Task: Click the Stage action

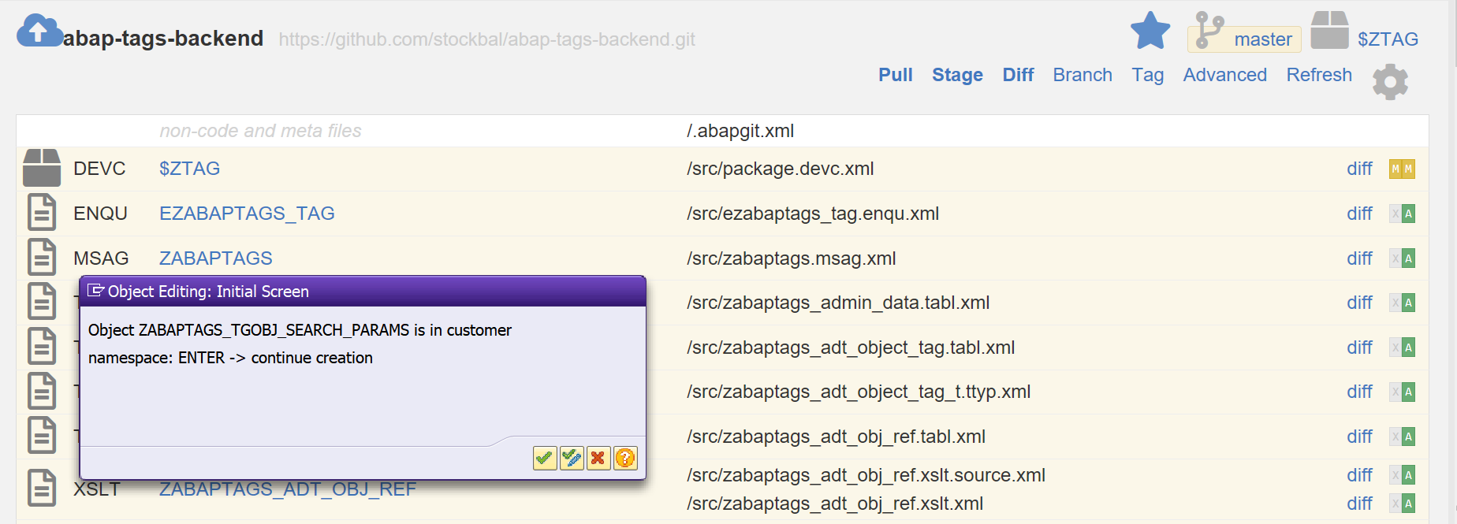Action: [957, 75]
